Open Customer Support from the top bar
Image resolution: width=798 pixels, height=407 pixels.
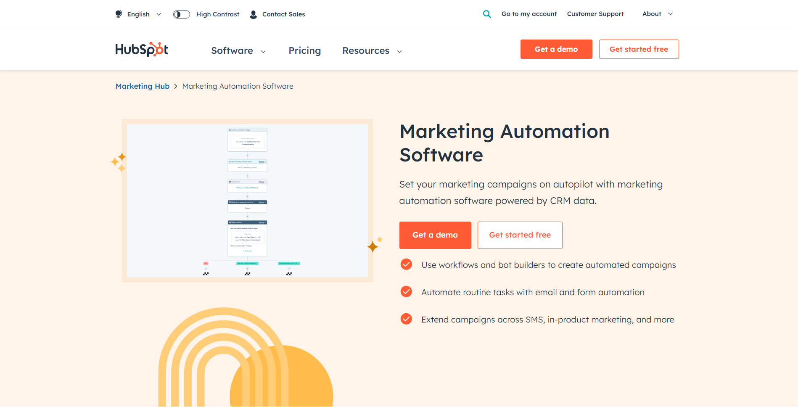point(595,13)
